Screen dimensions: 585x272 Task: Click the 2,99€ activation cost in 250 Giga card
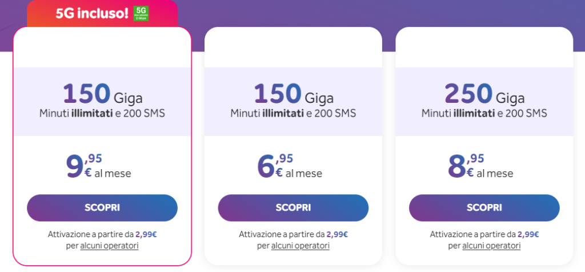pyautogui.click(x=528, y=234)
